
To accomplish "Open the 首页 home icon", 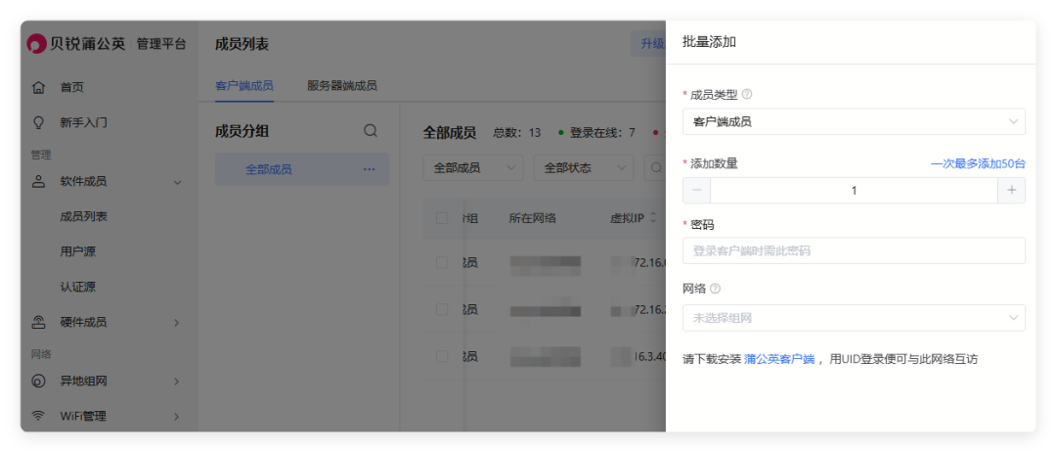I will pyautogui.click(x=39, y=88).
